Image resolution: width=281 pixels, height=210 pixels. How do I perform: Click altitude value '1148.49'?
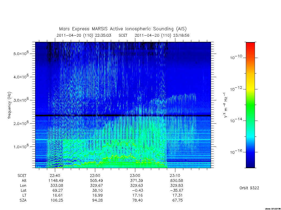(56, 180)
